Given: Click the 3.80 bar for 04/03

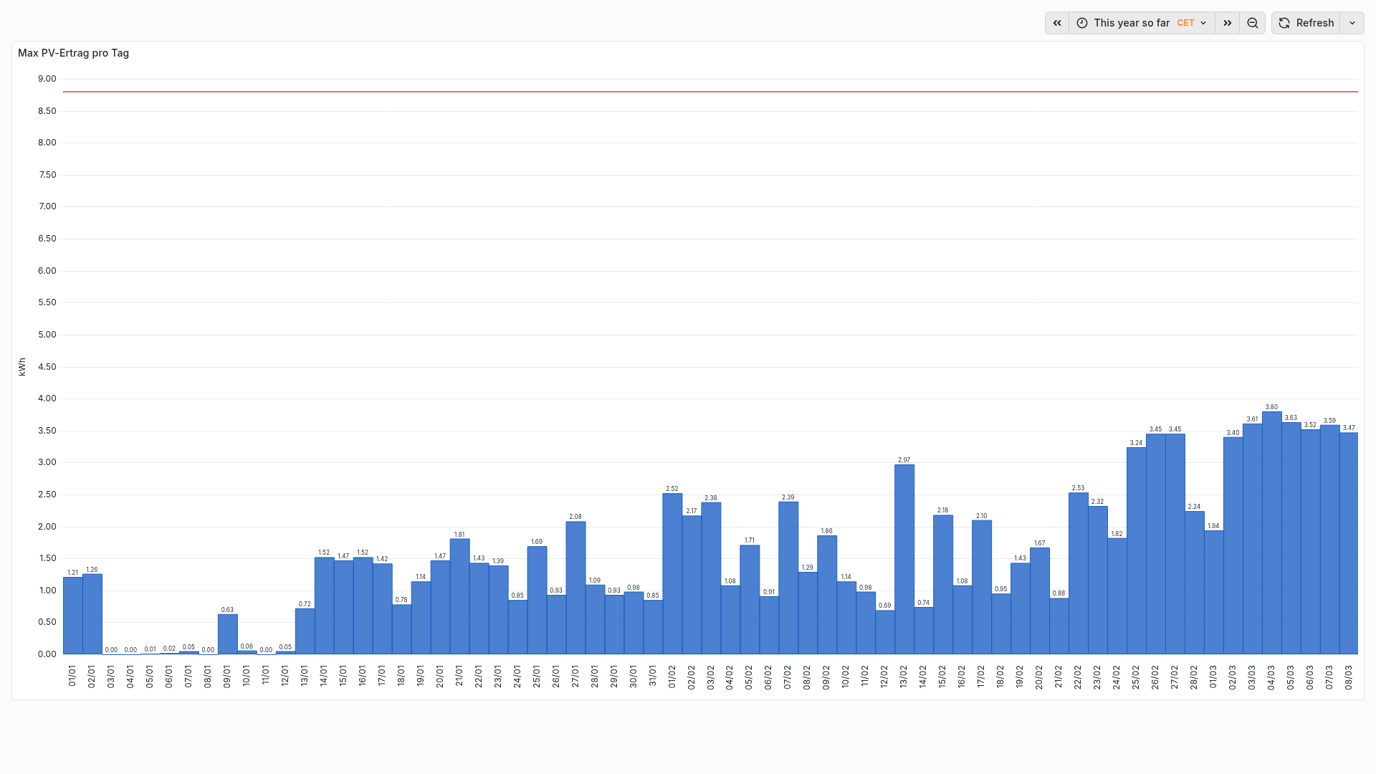Looking at the screenshot, I should pyautogui.click(x=1271, y=533).
